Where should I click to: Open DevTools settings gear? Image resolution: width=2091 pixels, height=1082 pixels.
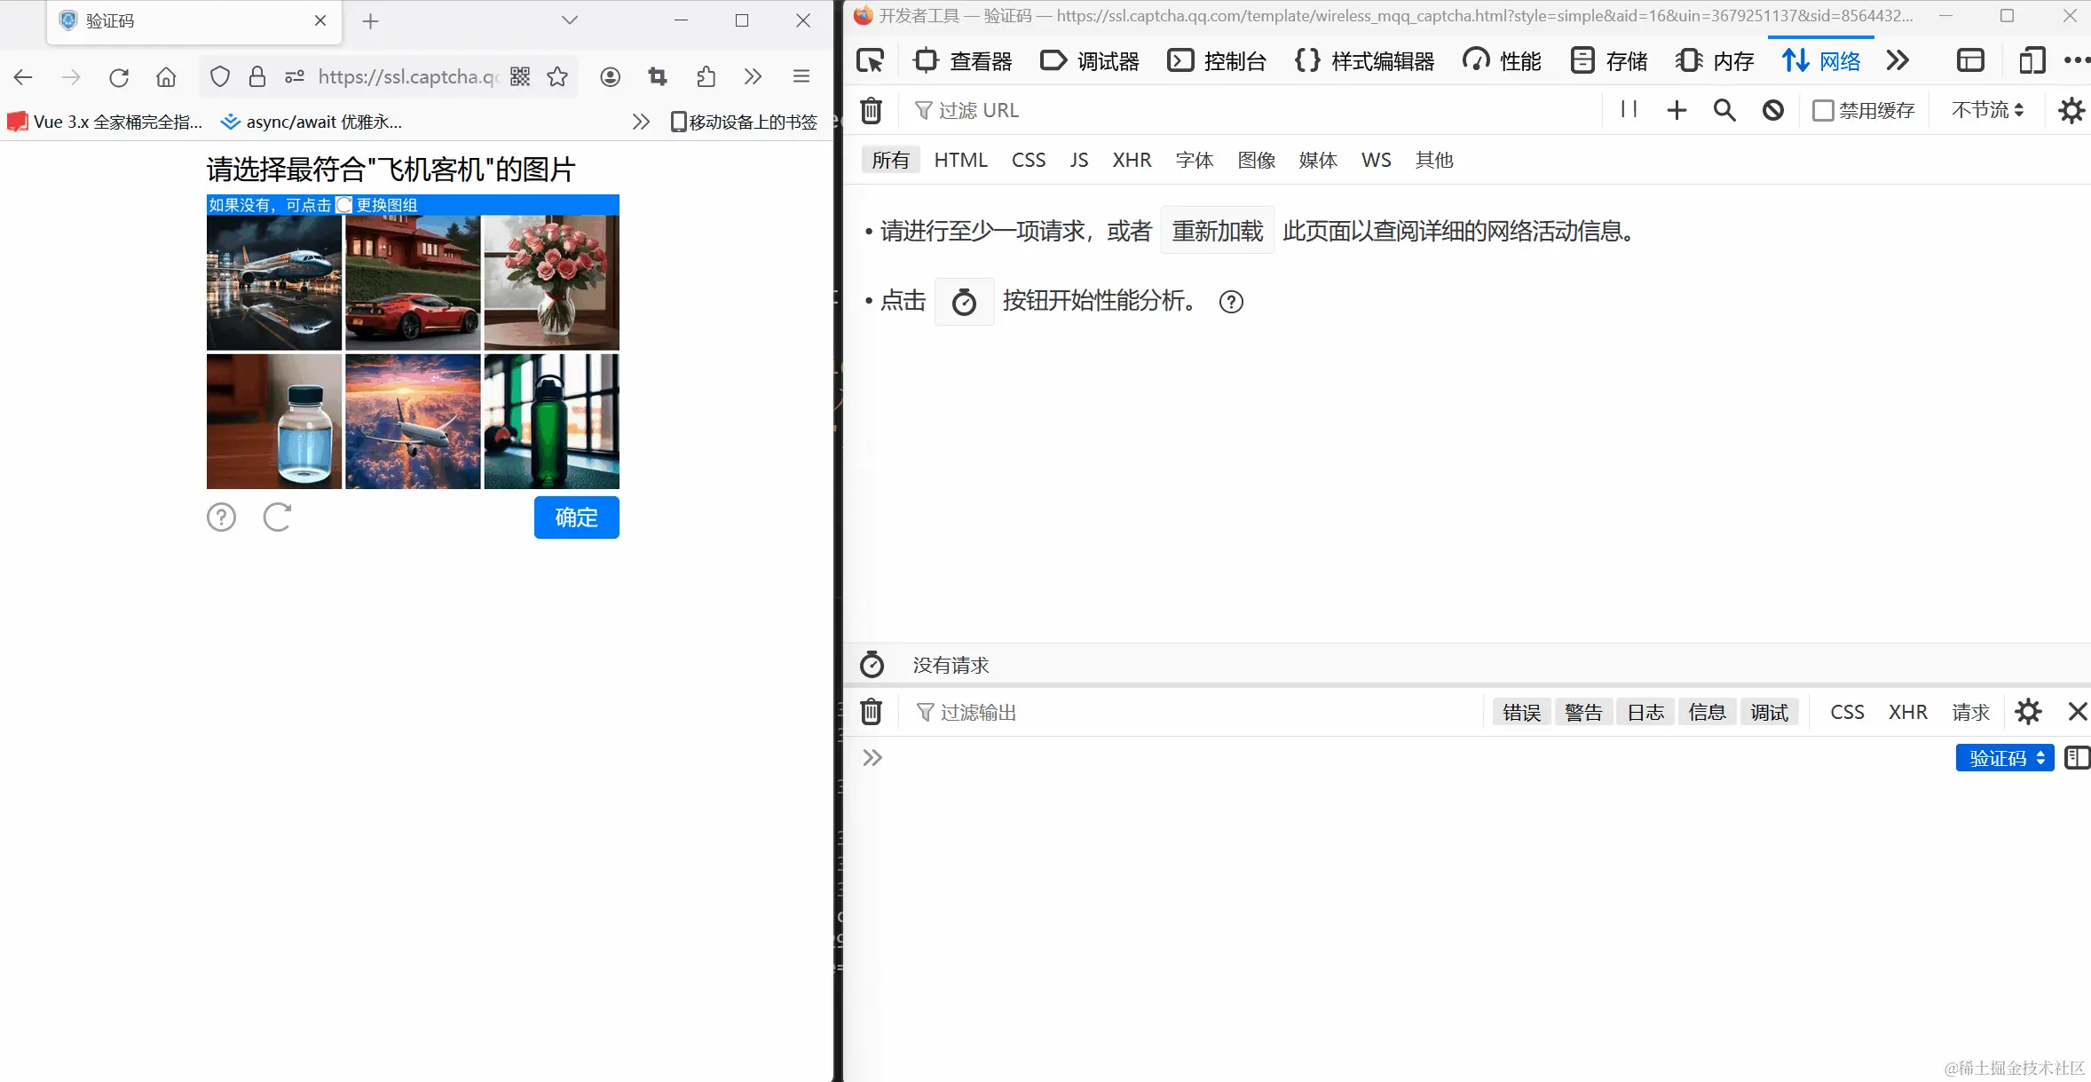click(x=2071, y=110)
